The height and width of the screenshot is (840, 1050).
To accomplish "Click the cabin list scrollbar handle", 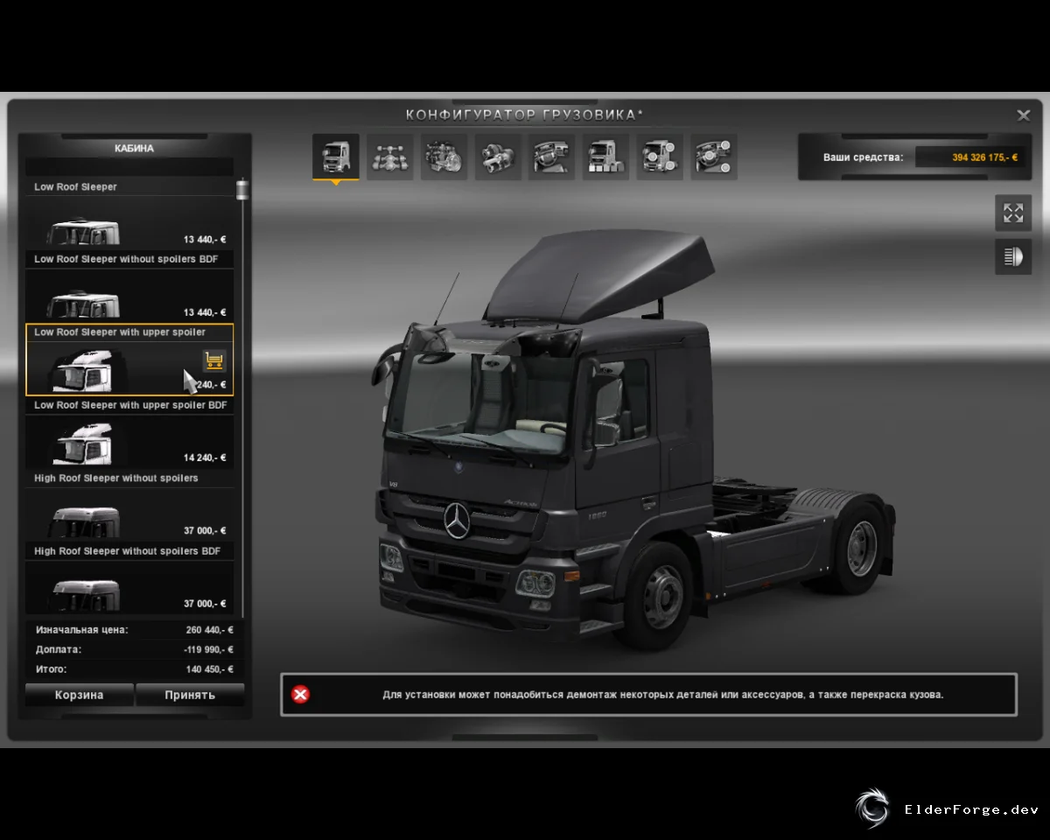I will click(242, 188).
